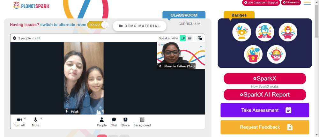This screenshot has height=137, width=319.
Task: Click Naushin Fatima's microphone status icon
Action: 160,66
